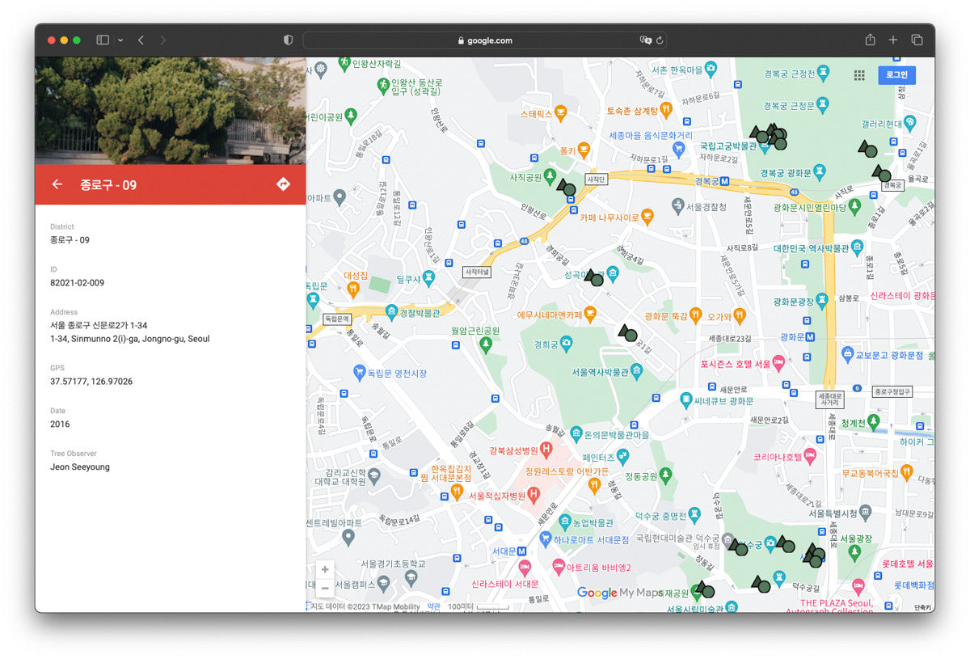Reload the page from address bar

660,40
